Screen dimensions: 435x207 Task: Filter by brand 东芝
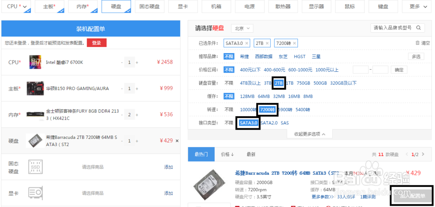click(283, 57)
